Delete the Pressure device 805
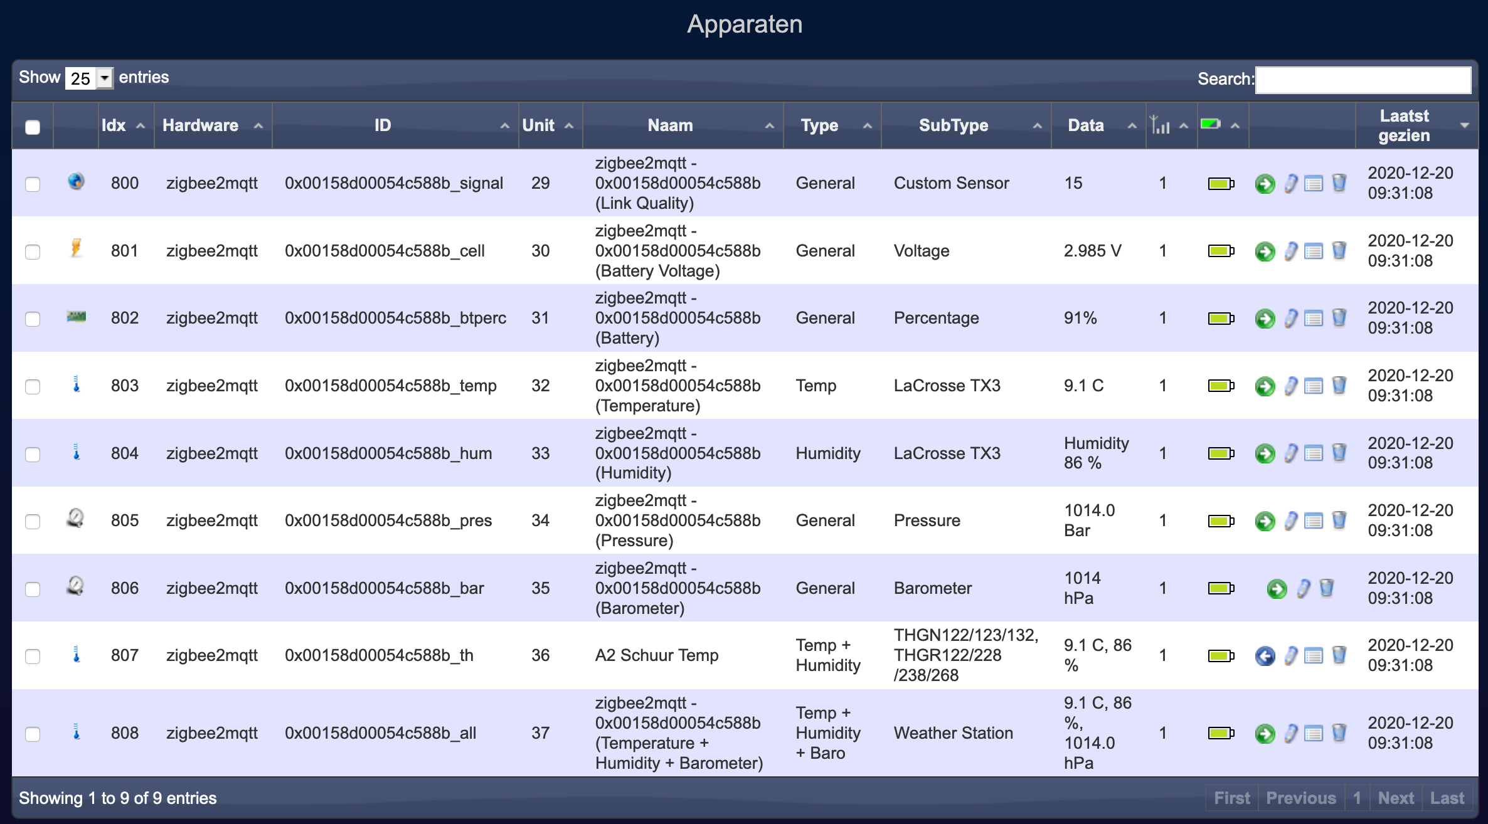The image size is (1488, 824). (x=1339, y=520)
